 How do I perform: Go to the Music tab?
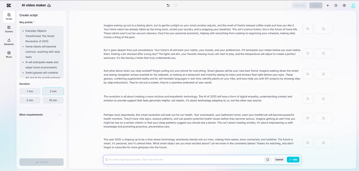tap(9, 55)
